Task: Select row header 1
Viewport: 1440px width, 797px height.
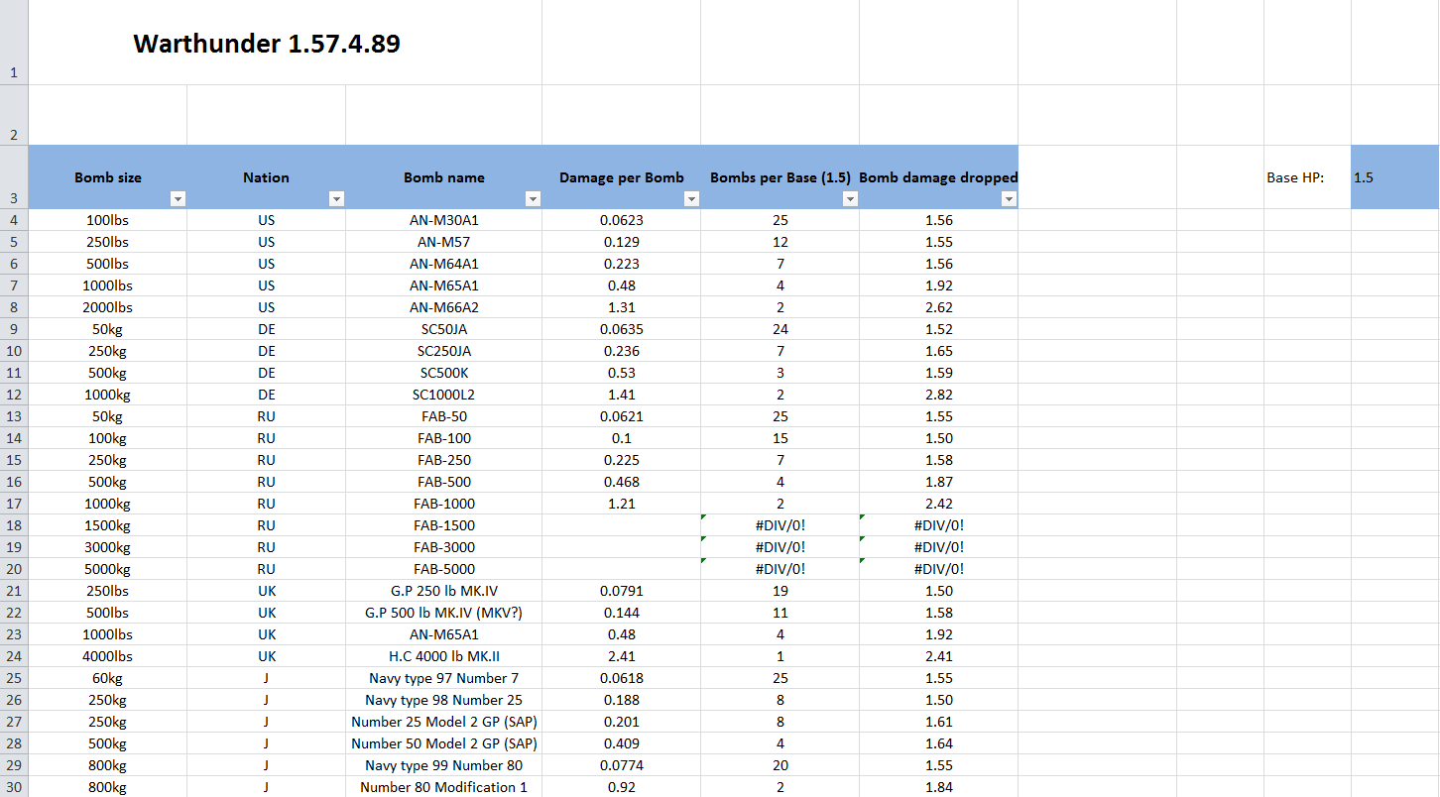Action: coord(14,43)
